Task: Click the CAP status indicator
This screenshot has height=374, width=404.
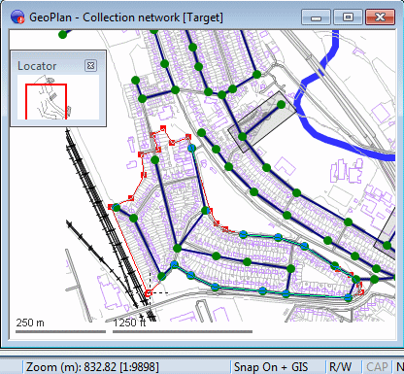Action: tap(377, 367)
